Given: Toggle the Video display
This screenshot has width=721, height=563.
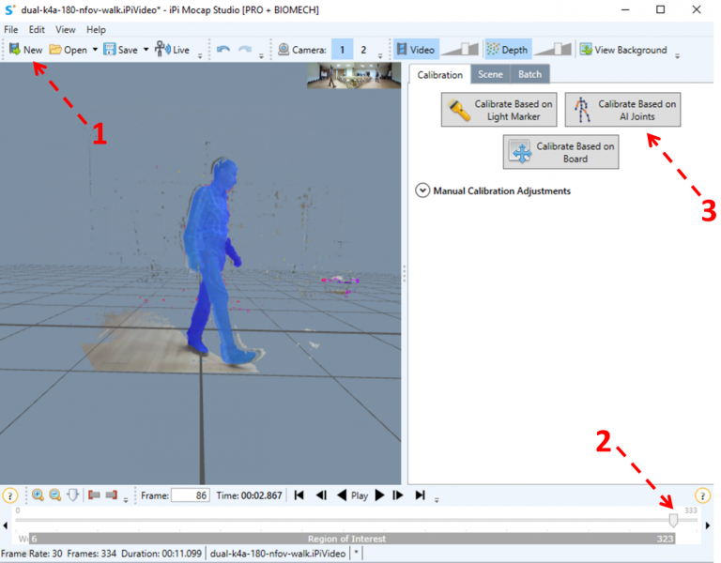Looking at the screenshot, I should coord(416,50).
